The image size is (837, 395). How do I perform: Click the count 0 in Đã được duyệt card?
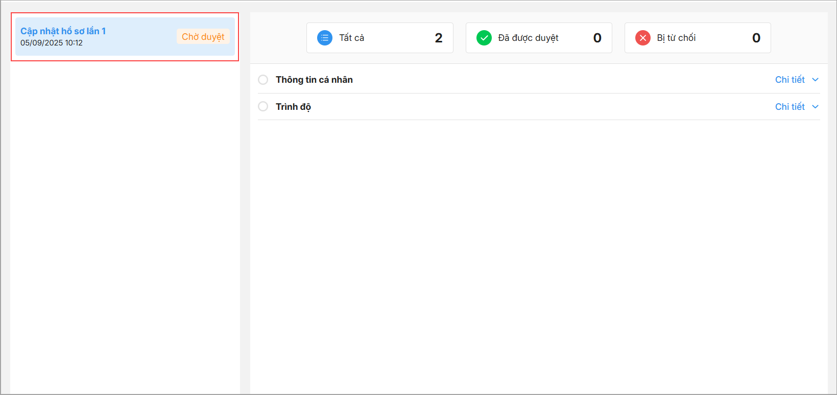[x=597, y=38]
